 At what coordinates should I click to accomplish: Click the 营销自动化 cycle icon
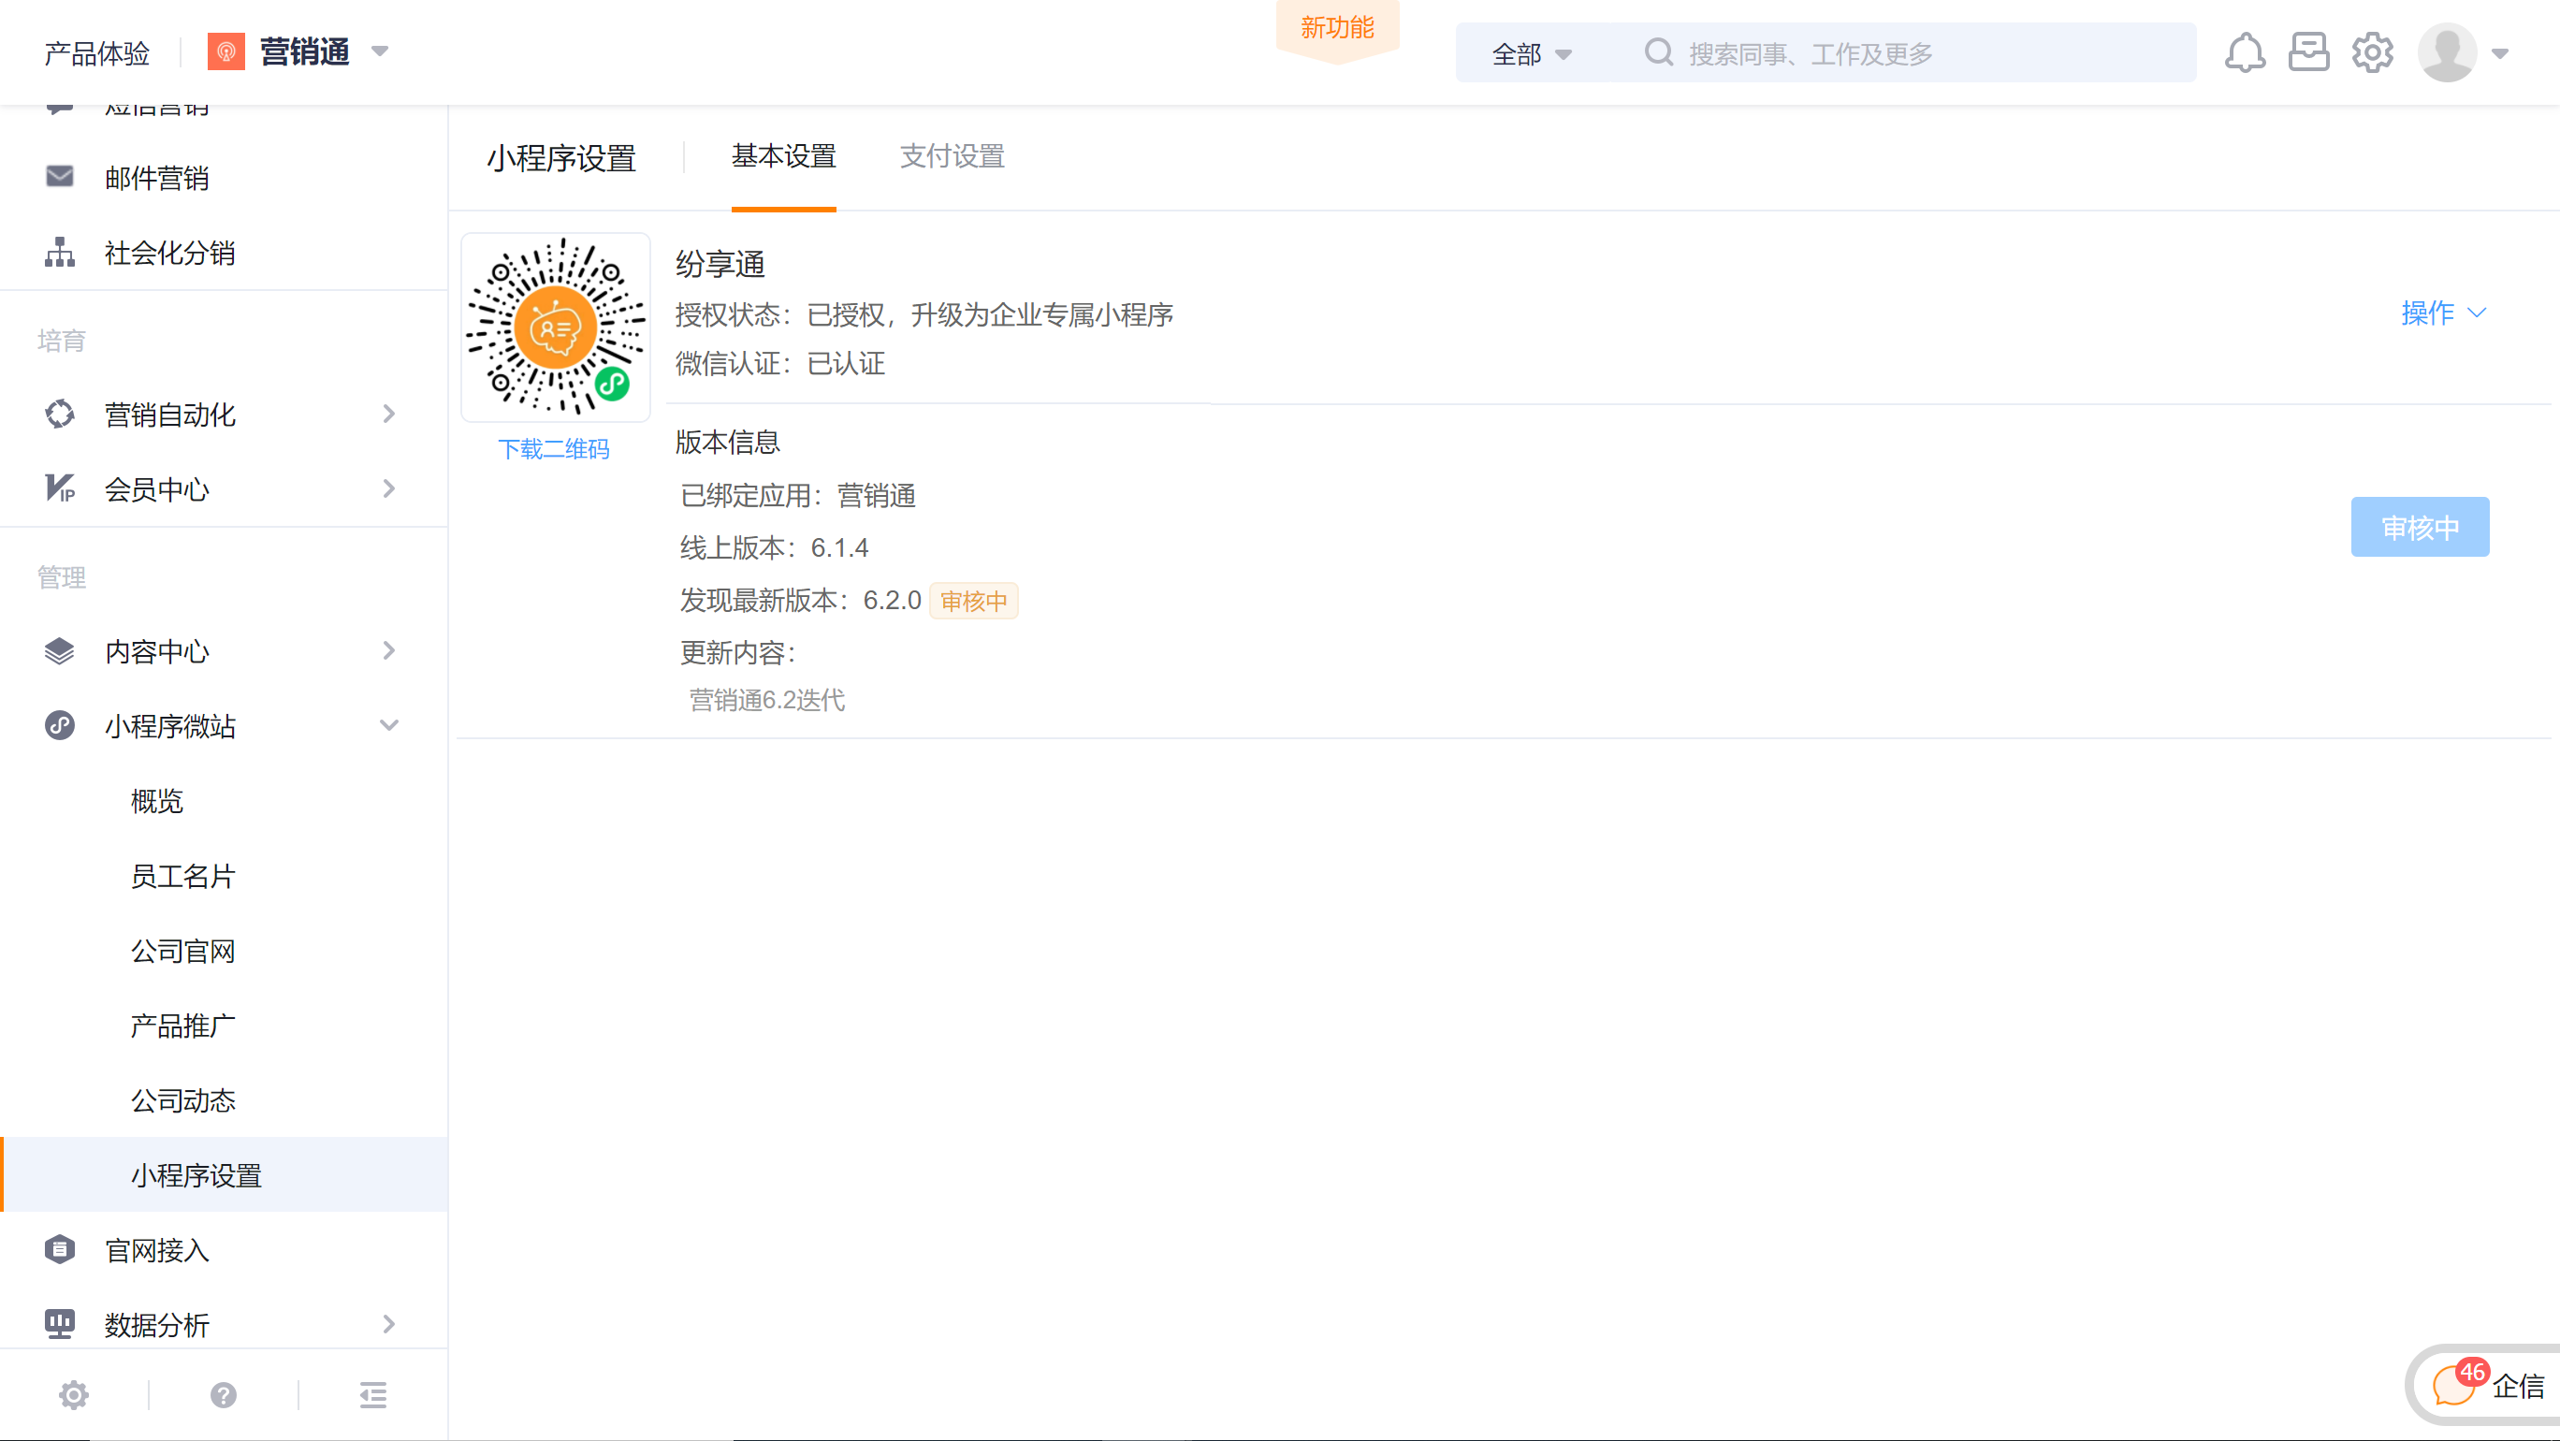(60, 415)
